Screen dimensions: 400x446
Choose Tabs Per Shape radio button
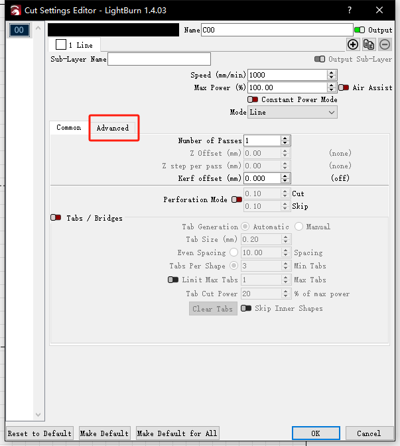(233, 266)
